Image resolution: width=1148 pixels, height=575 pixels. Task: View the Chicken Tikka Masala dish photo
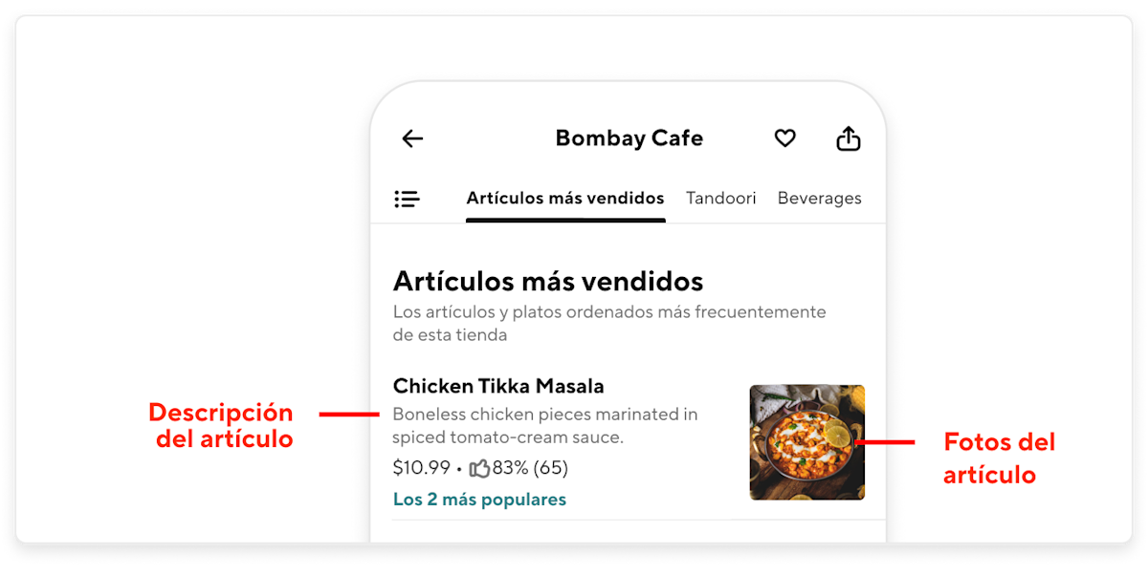[807, 442]
